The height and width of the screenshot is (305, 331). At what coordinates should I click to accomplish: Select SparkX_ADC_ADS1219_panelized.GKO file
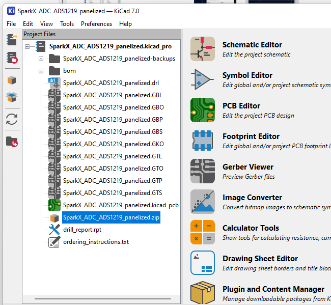coord(114,144)
